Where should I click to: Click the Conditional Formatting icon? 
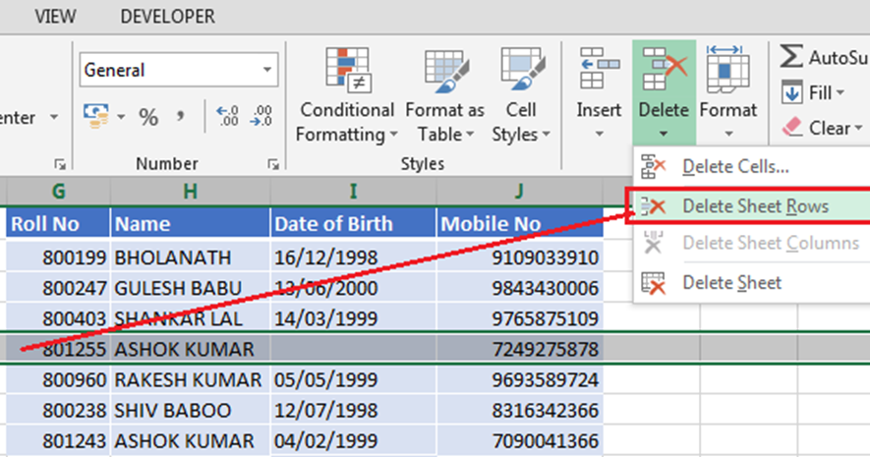[346, 71]
